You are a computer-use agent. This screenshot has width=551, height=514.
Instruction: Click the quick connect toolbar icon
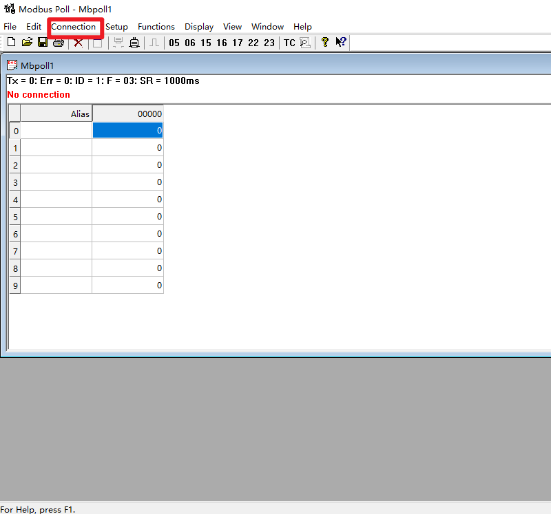pyautogui.click(x=134, y=43)
